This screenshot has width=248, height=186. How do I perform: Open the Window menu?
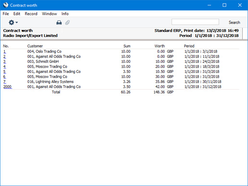point(50,14)
